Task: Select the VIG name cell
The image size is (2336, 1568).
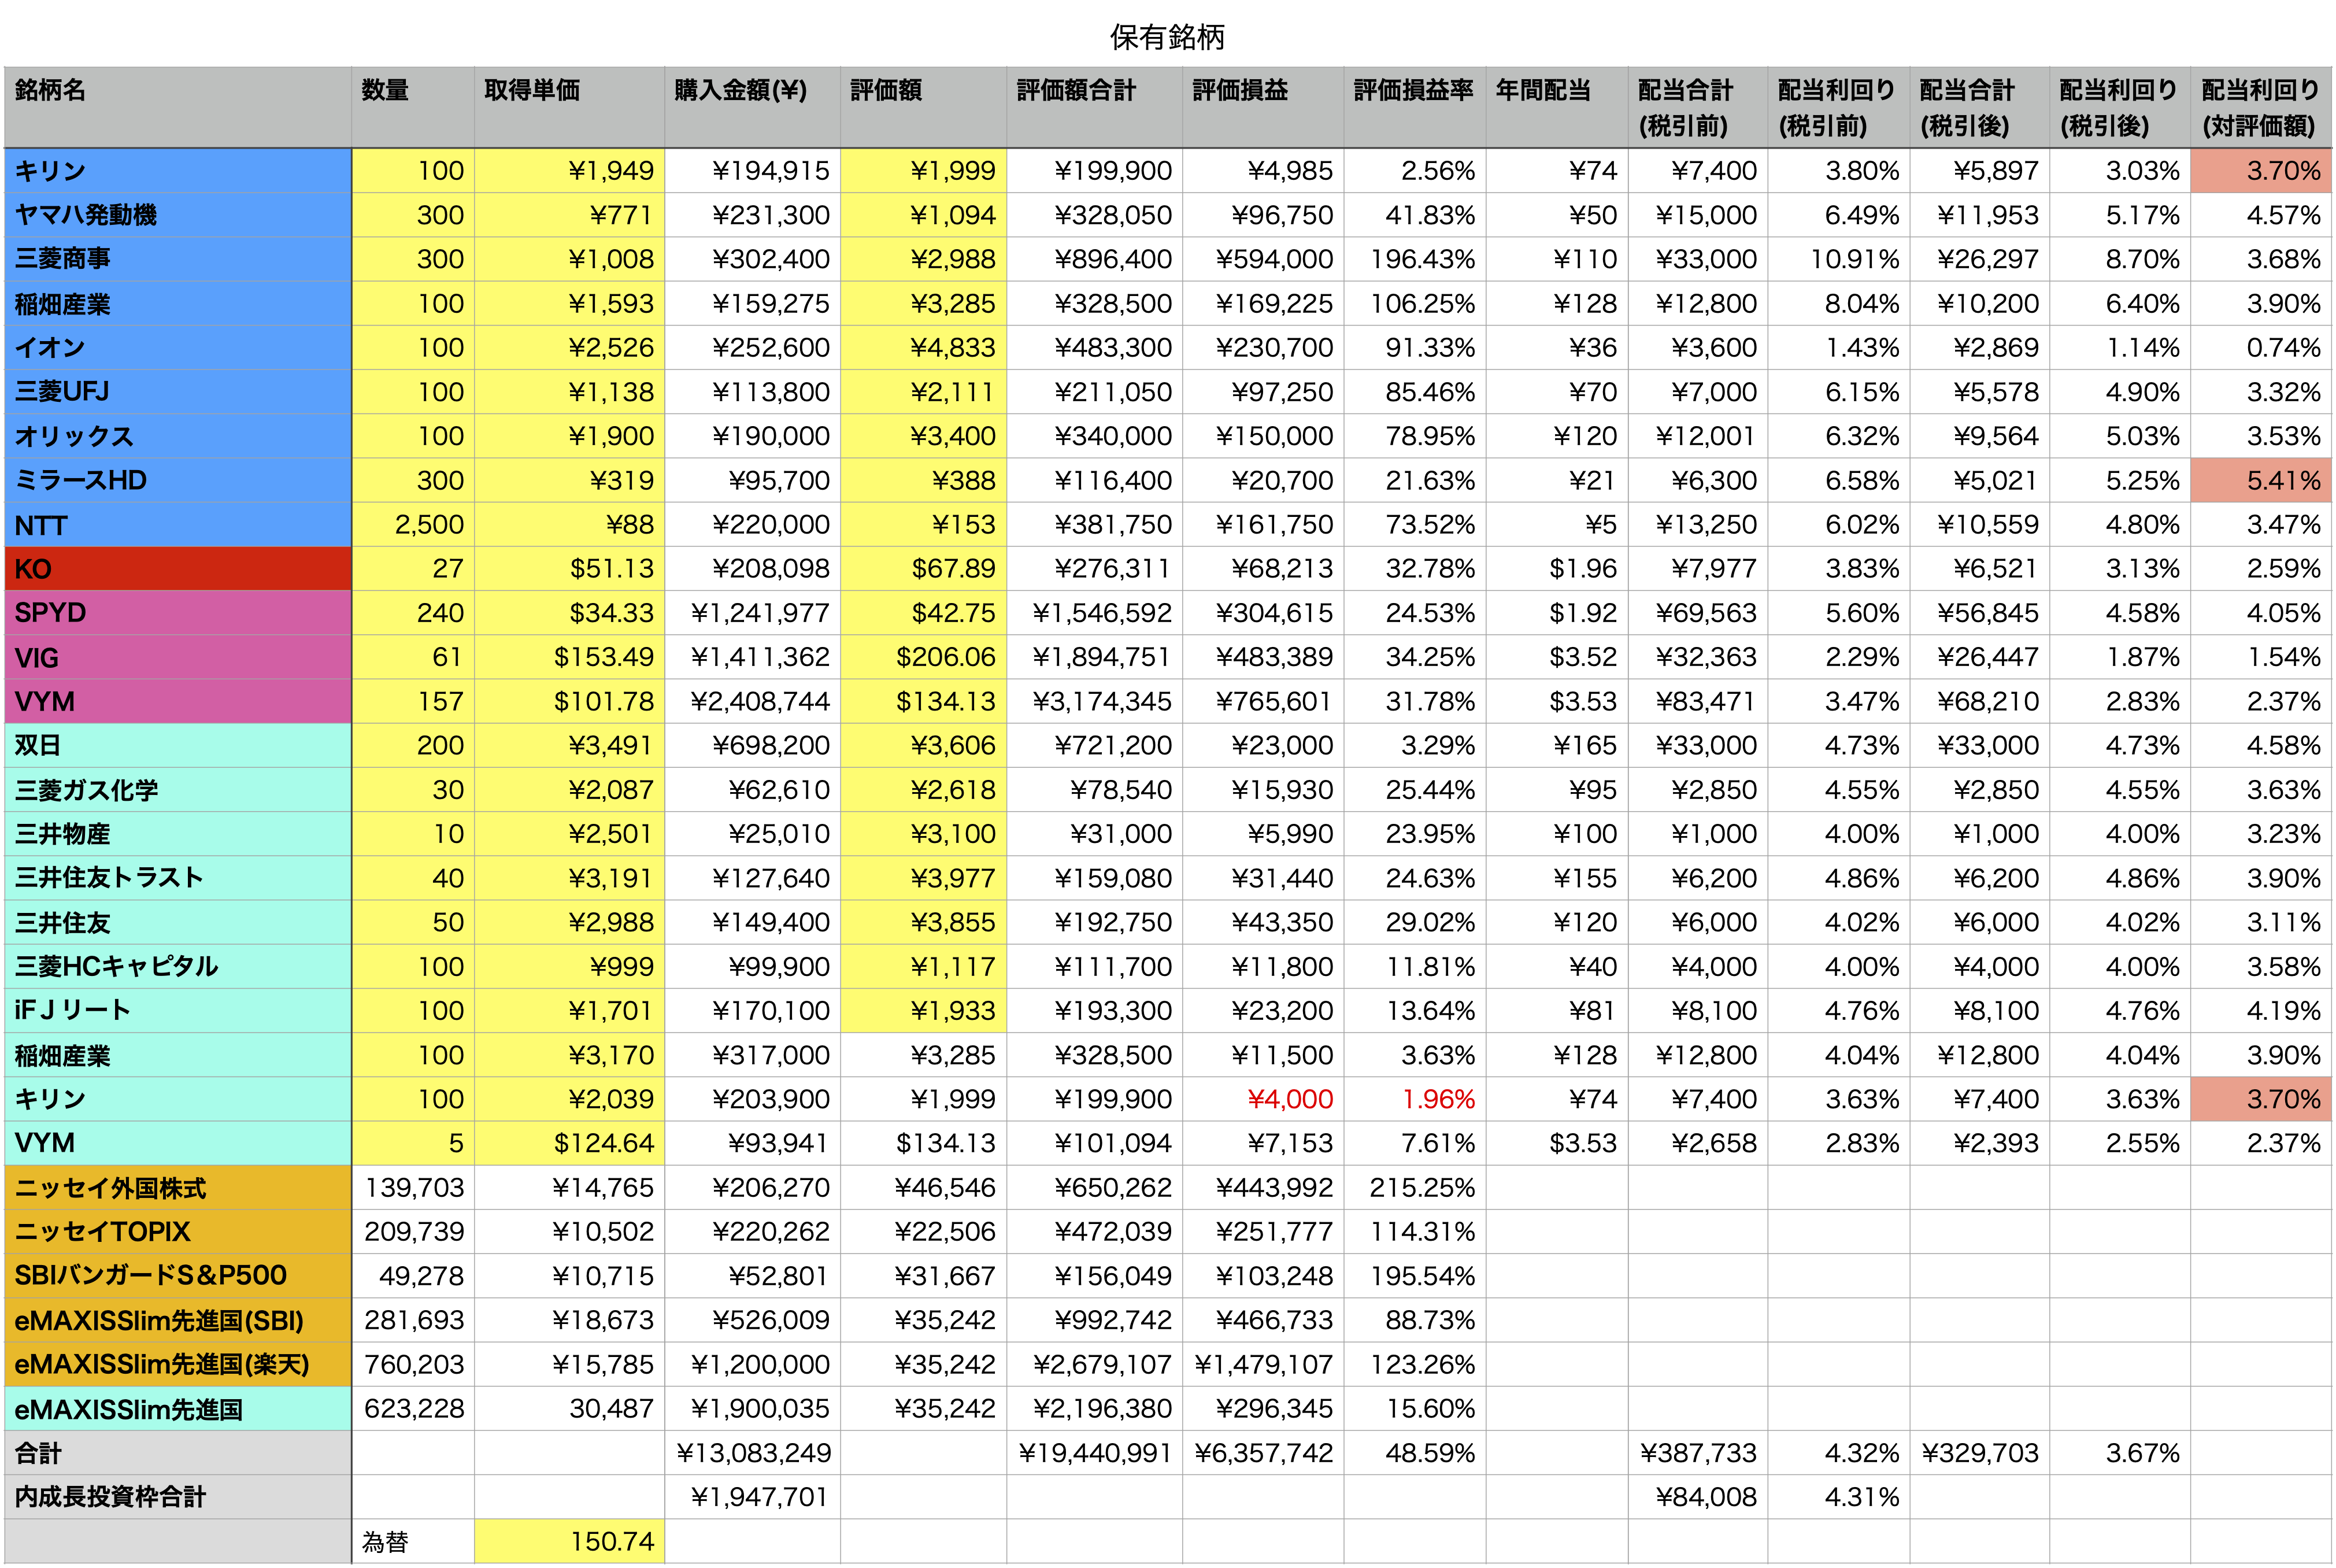Action: pos(178,657)
